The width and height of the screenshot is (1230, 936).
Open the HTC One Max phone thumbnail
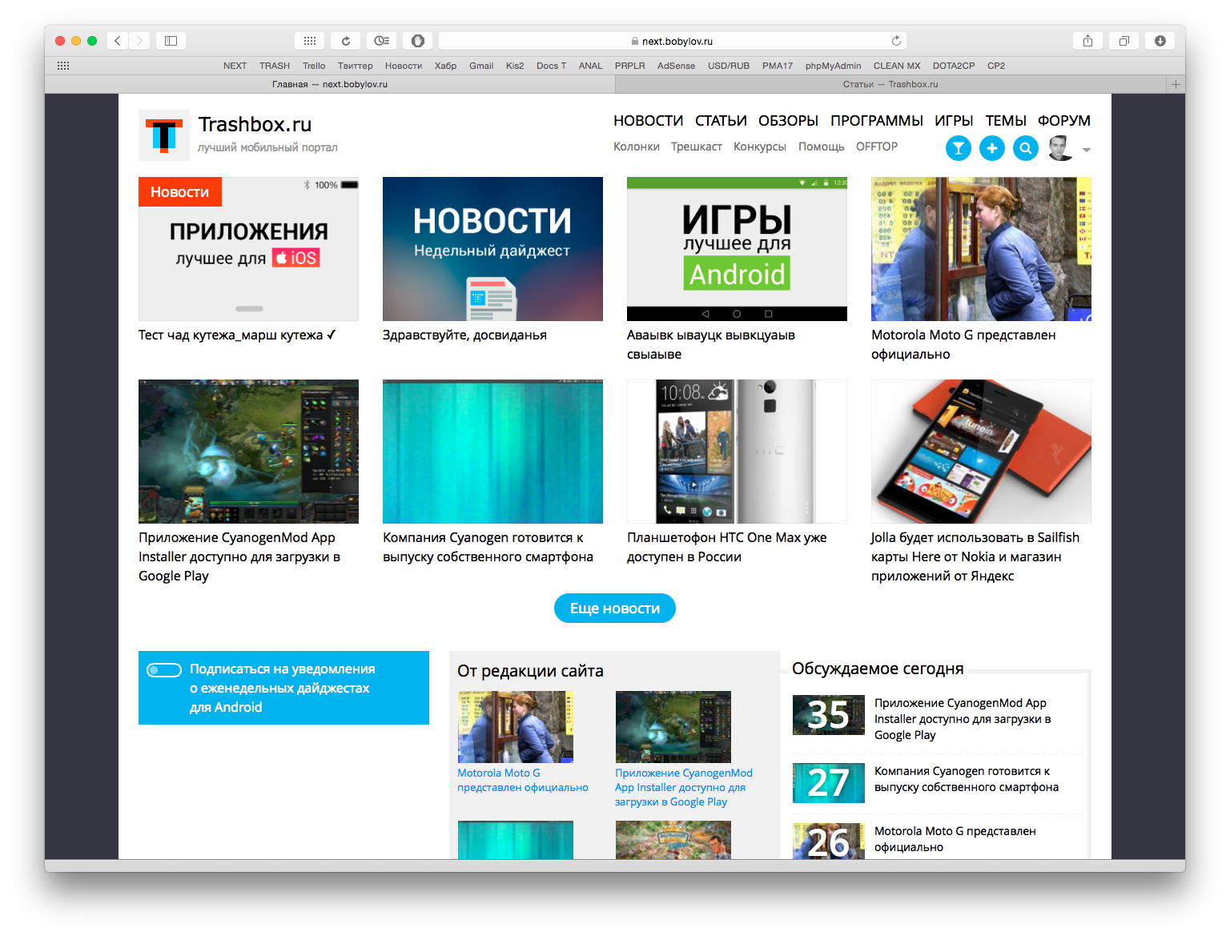point(737,452)
